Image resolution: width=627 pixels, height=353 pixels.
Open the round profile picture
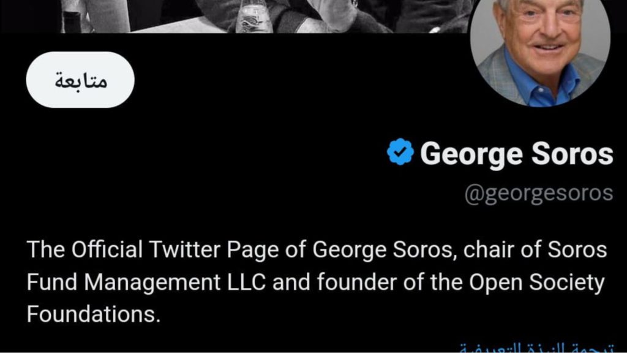(x=539, y=53)
